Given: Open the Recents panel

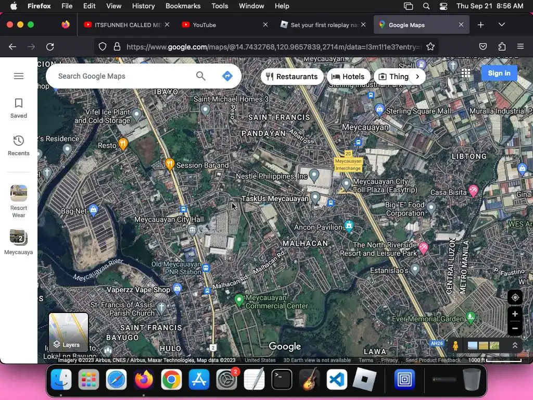Looking at the screenshot, I should 19,146.
